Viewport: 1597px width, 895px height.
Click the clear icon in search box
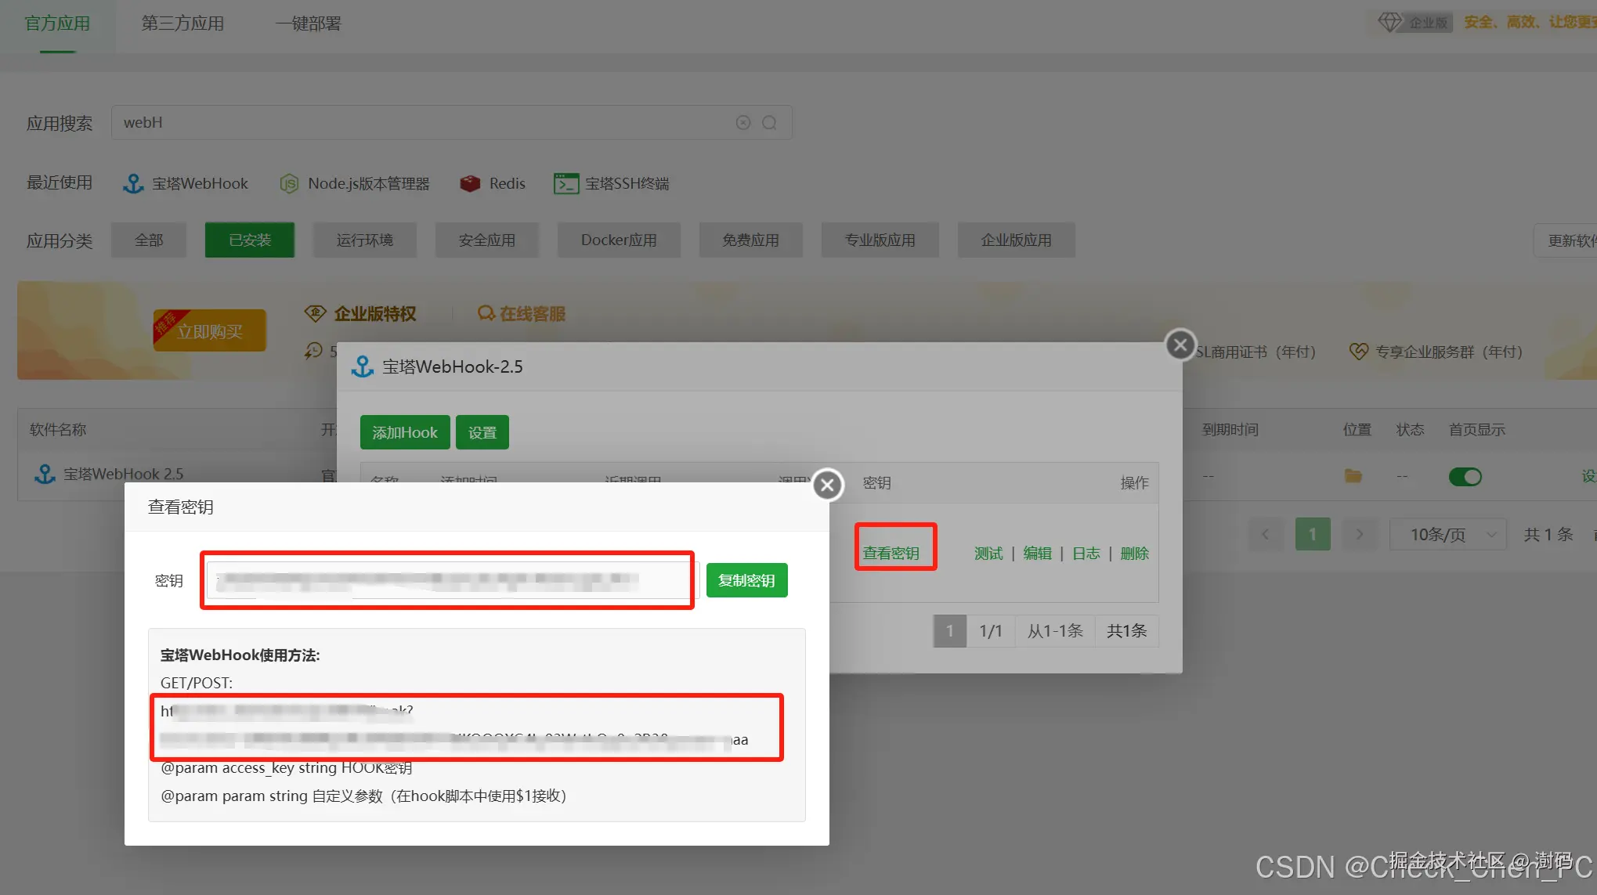742,123
